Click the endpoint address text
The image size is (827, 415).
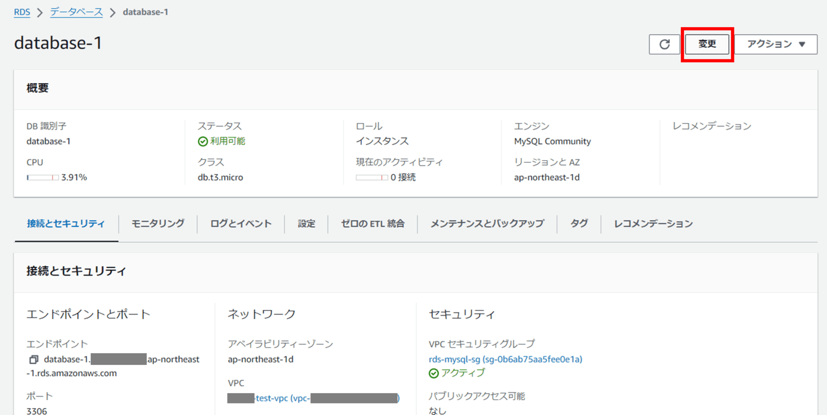[113, 366]
